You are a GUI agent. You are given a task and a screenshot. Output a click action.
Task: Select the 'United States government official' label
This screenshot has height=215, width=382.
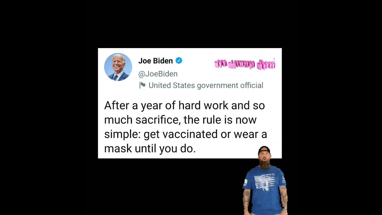pyautogui.click(x=206, y=85)
